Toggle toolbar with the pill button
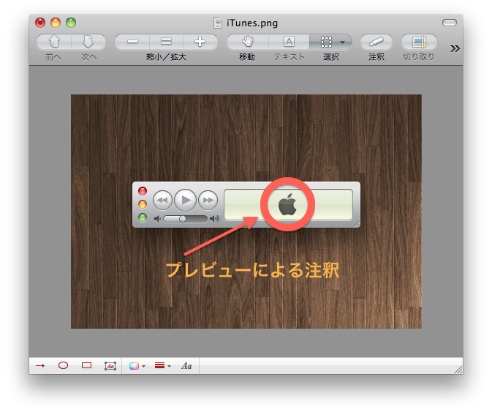This screenshot has height=418, width=492. coord(450,23)
